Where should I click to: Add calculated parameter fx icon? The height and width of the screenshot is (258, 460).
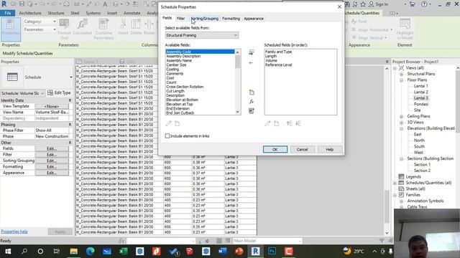[x=252, y=102]
